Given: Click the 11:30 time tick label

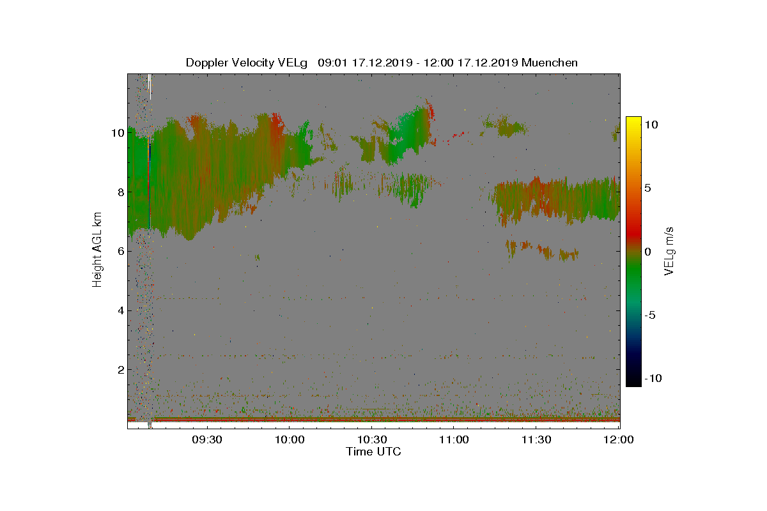Looking at the screenshot, I should (x=536, y=440).
